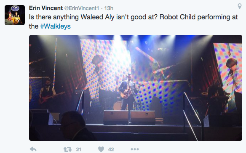
Task: View the retweet count of 21
Action: (79, 149)
